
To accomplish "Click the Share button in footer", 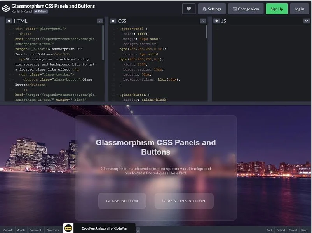I will (x=305, y=230).
